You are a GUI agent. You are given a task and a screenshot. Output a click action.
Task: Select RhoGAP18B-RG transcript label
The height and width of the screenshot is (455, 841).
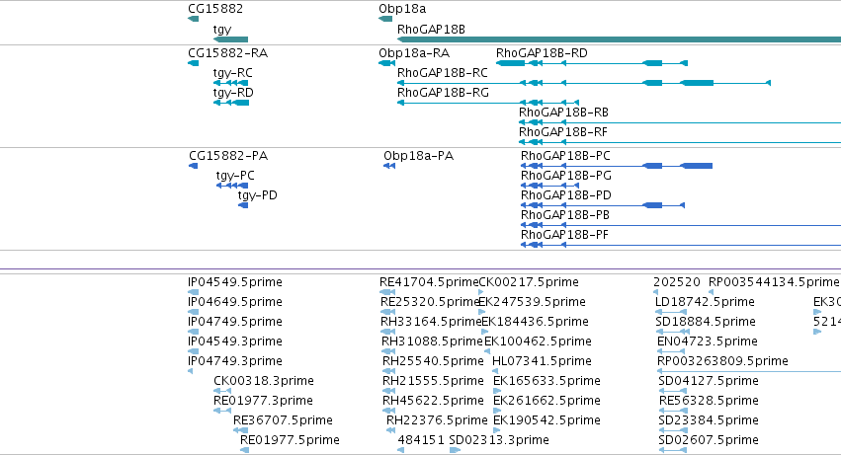pyautogui.click(x=443, y=93)
